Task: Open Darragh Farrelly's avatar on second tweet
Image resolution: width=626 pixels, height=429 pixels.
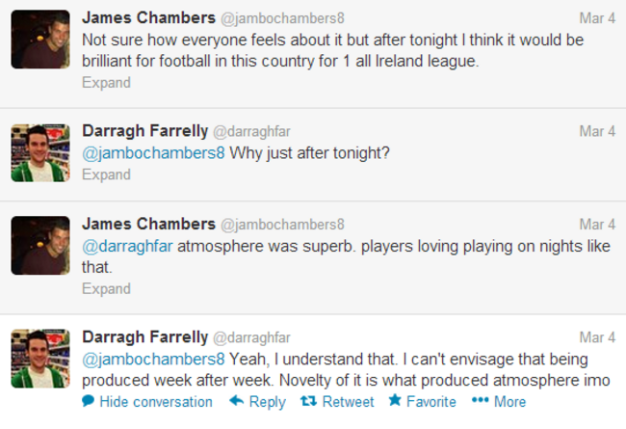Action: 40,152
